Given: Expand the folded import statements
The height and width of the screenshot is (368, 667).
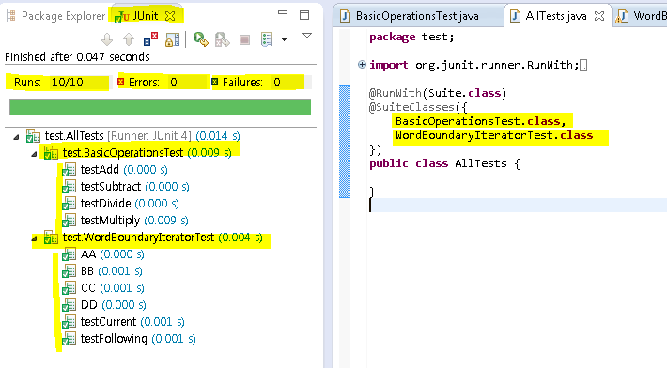Looking at the screenshot, I should [362, 64].
